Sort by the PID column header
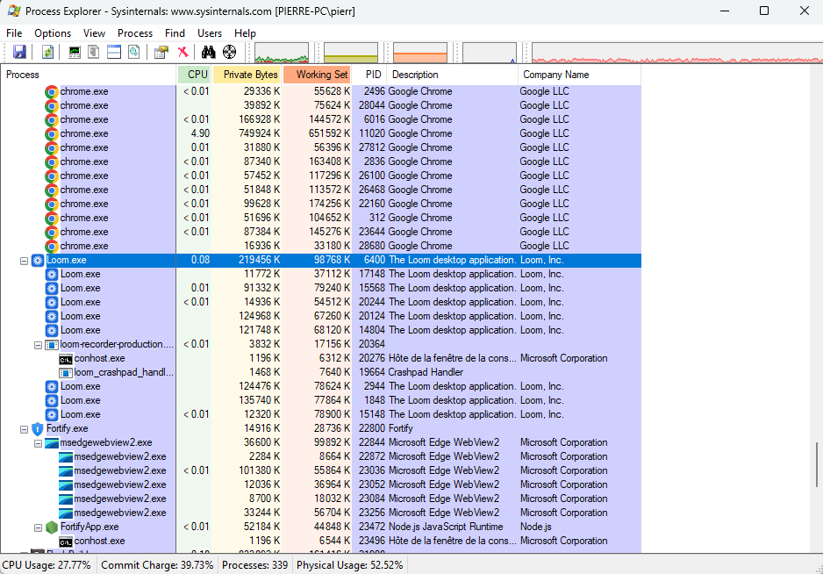The height and width of the screenshot is (574, 823). (369, 75)
